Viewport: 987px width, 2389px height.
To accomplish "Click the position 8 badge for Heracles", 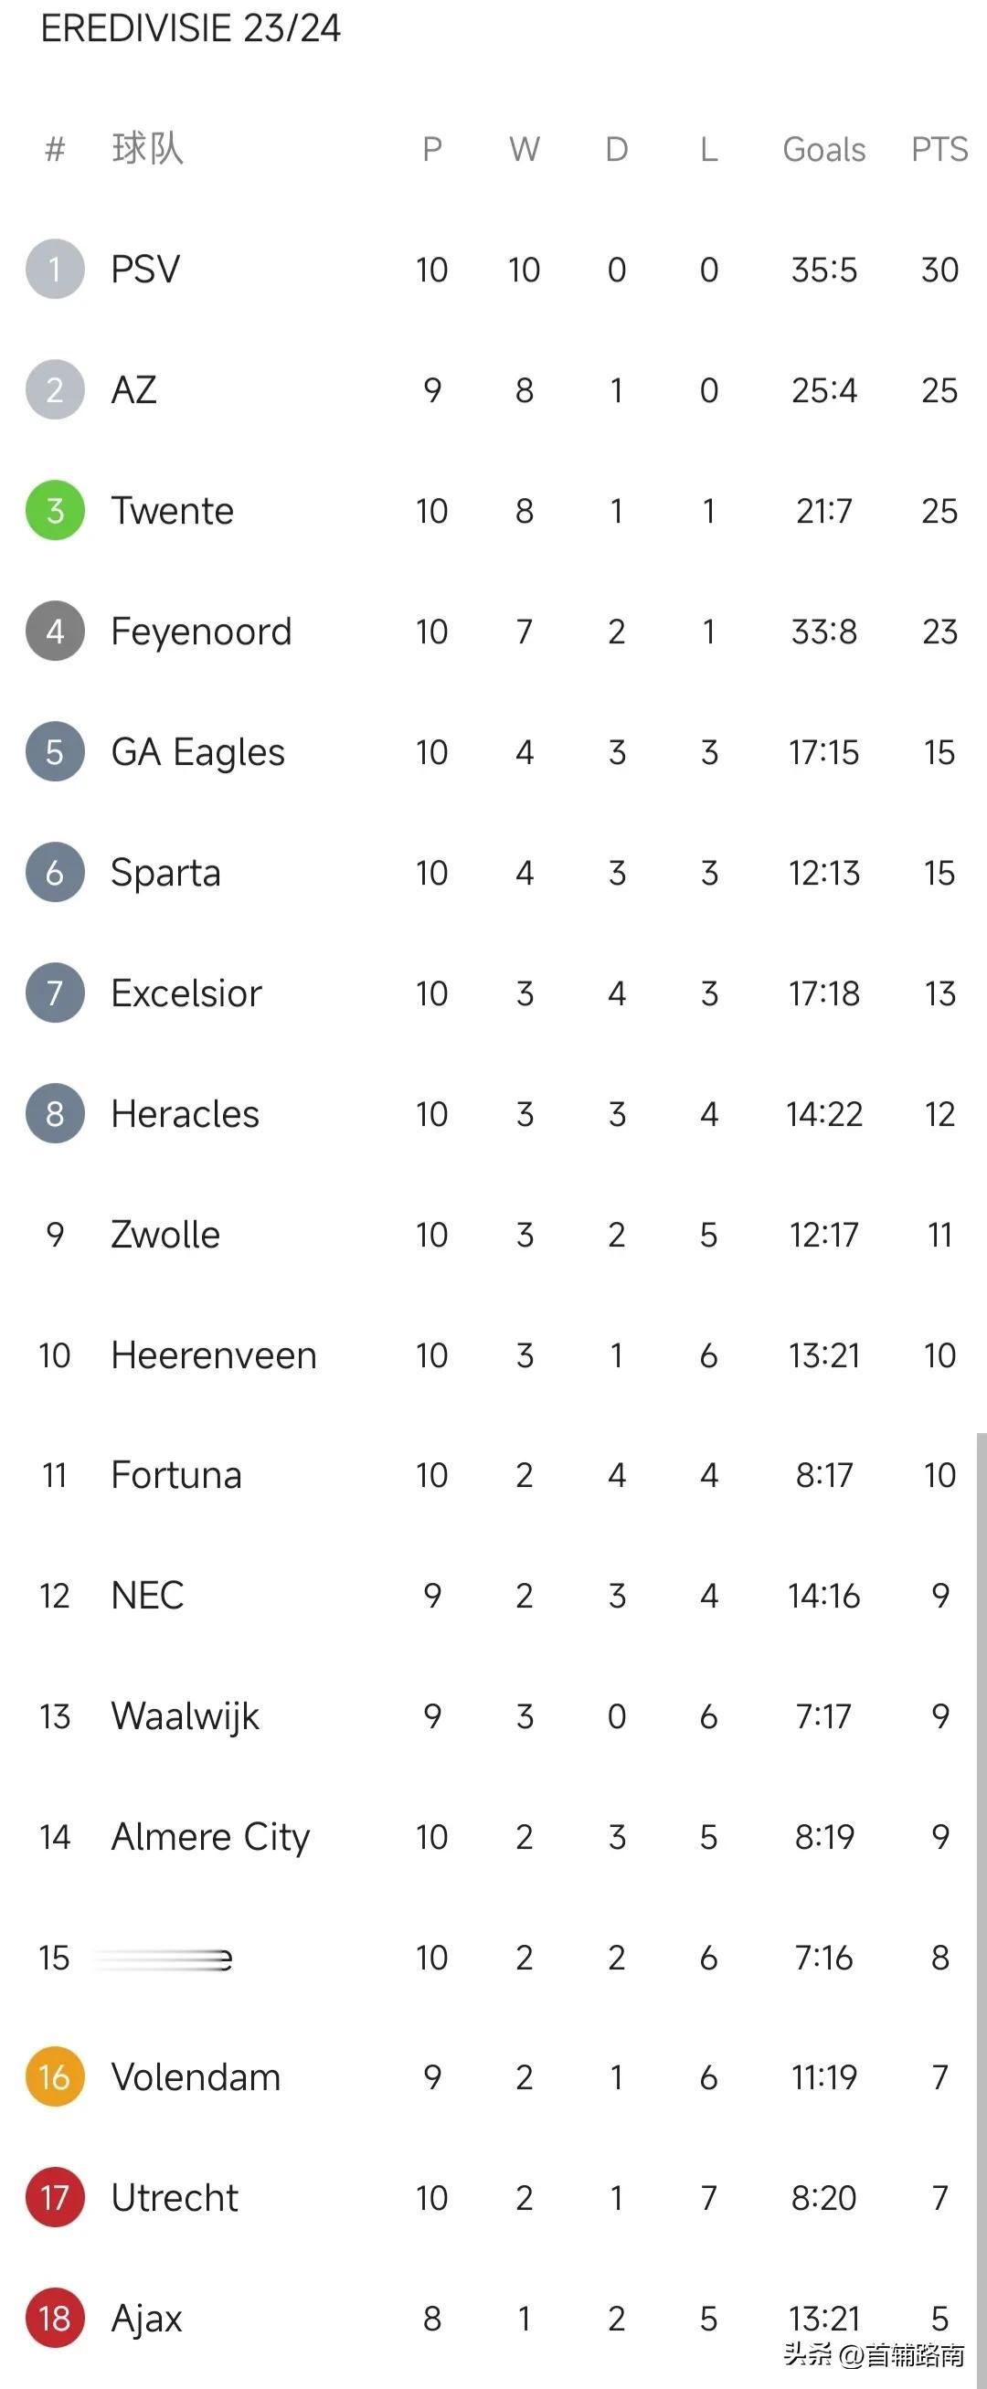I will point(55,1113).
